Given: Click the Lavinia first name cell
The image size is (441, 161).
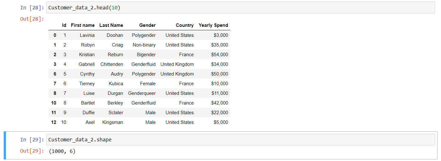Looking at the screenshot, I should click(87, 35).
